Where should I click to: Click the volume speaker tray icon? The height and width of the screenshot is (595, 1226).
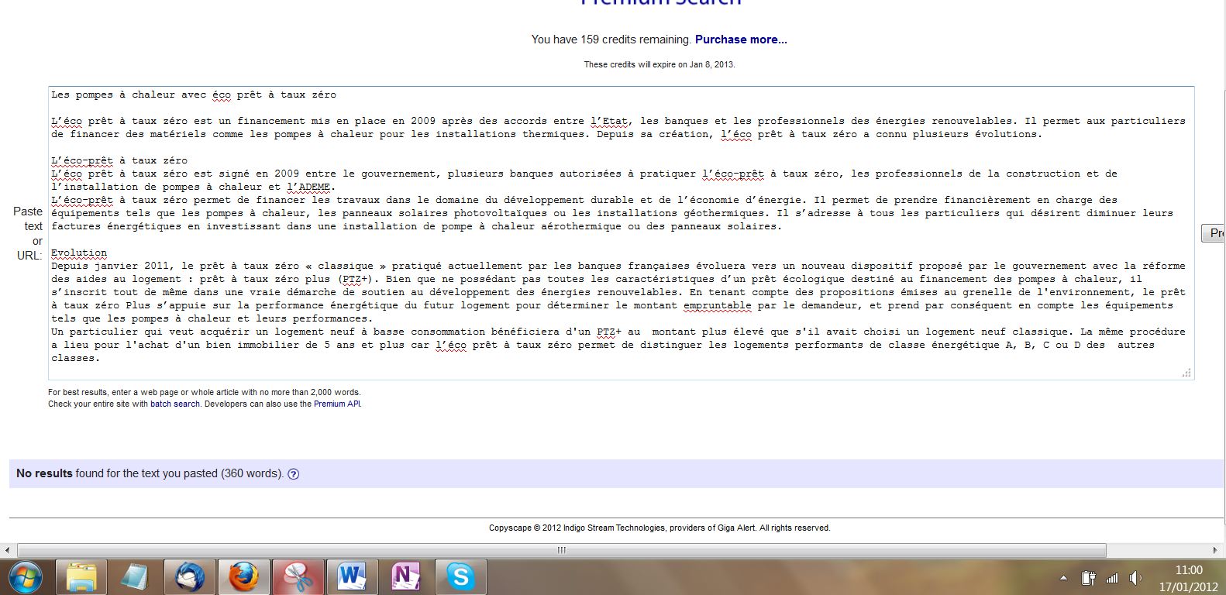click(1135, 578)
